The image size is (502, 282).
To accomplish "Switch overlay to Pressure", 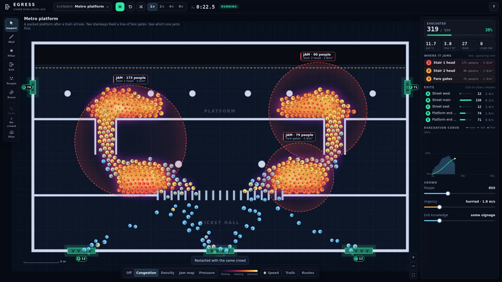I will [x=207, y=273].
